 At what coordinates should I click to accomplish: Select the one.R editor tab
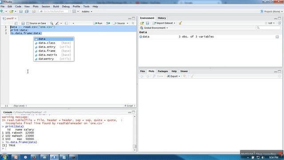click(10, 19)
